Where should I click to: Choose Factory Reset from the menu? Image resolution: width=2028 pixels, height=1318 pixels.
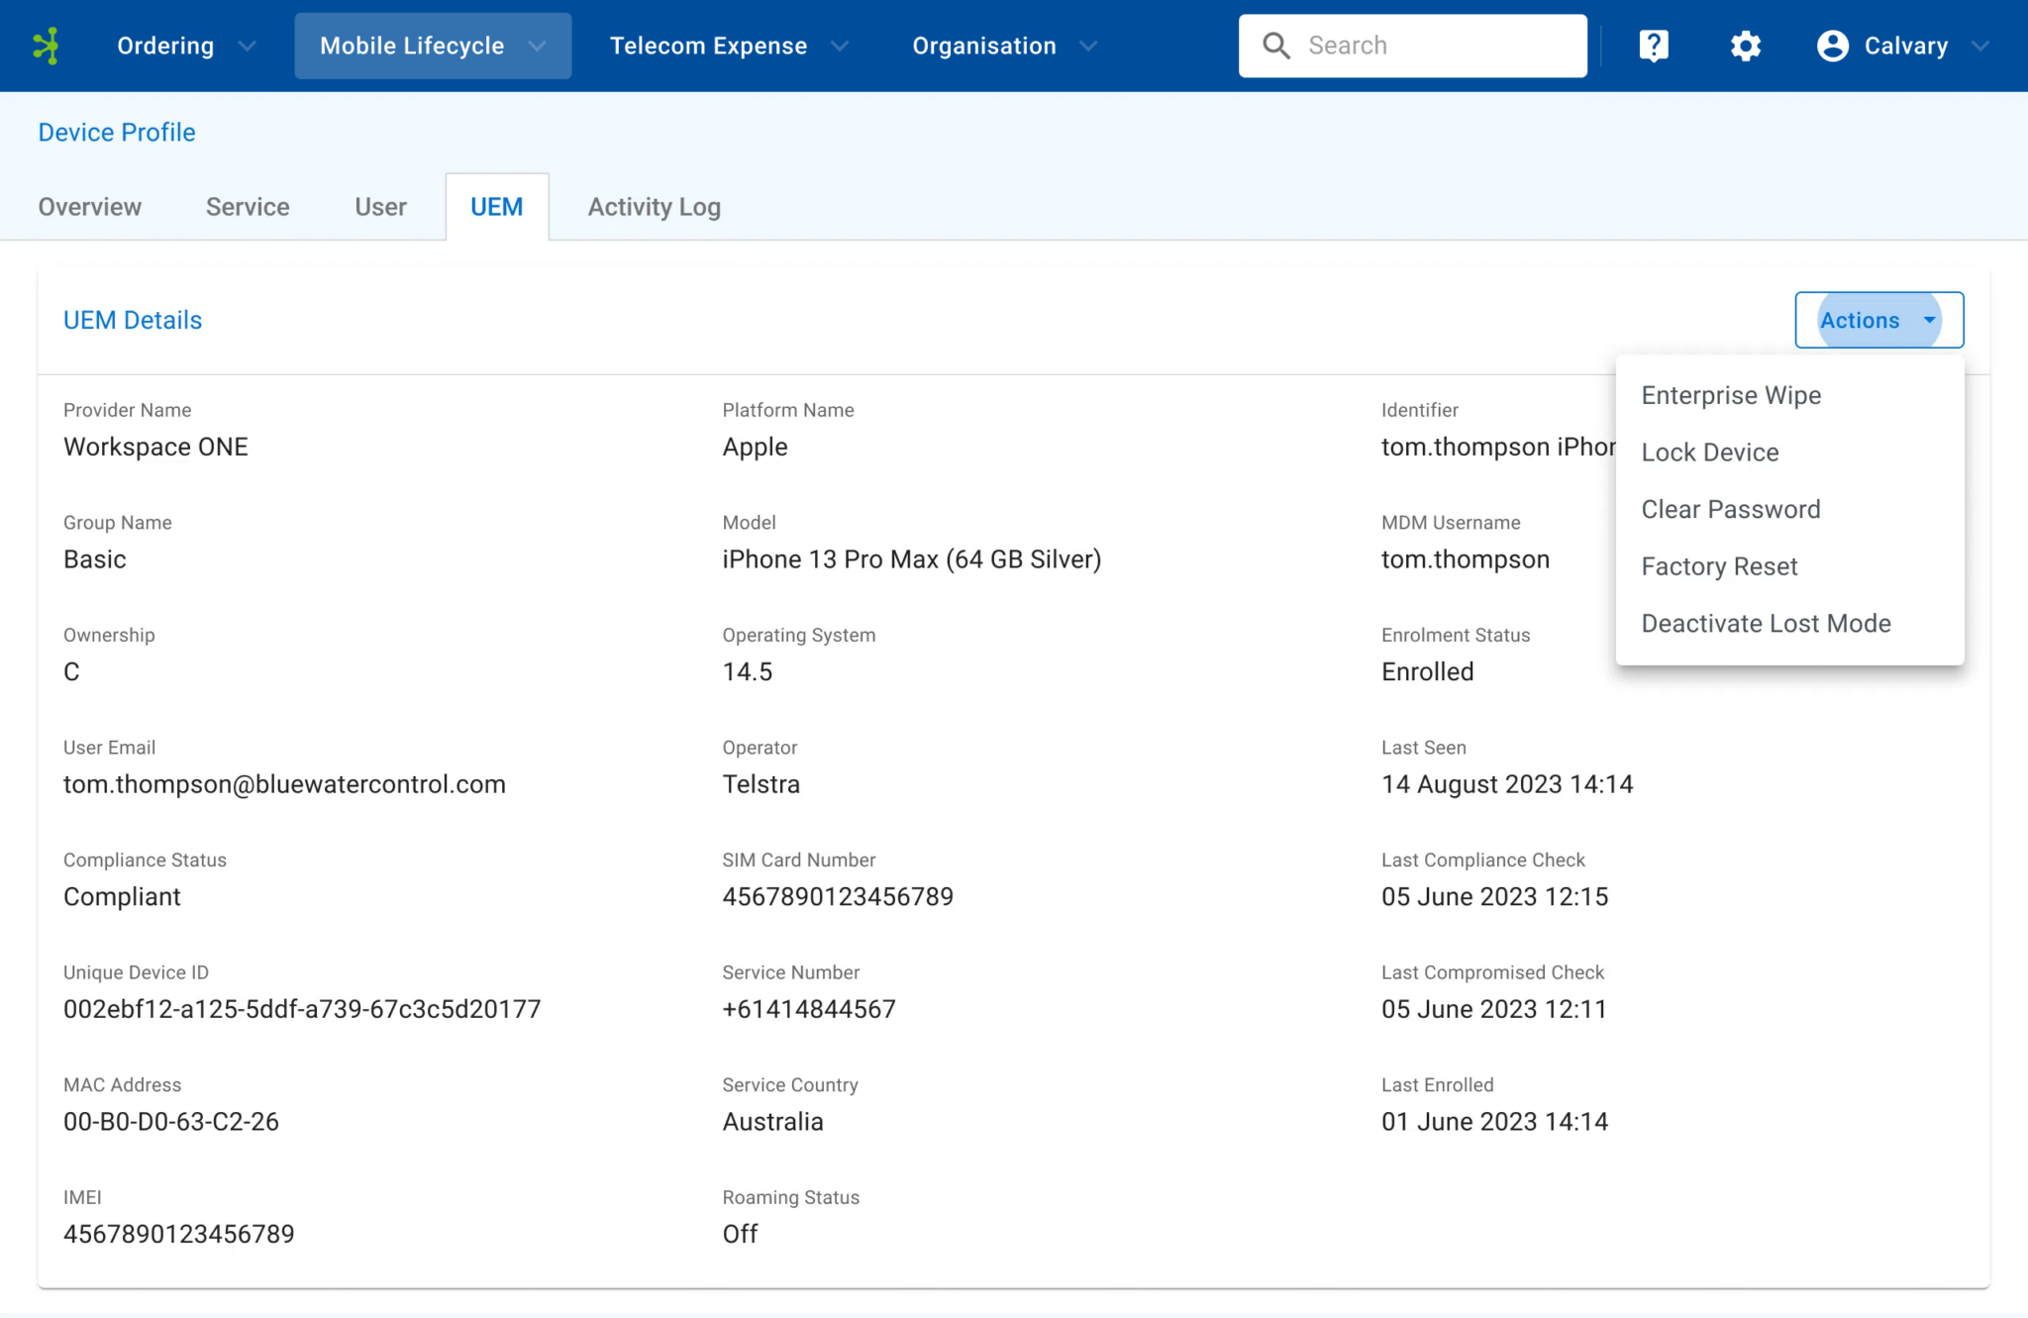pos(1719,566)
